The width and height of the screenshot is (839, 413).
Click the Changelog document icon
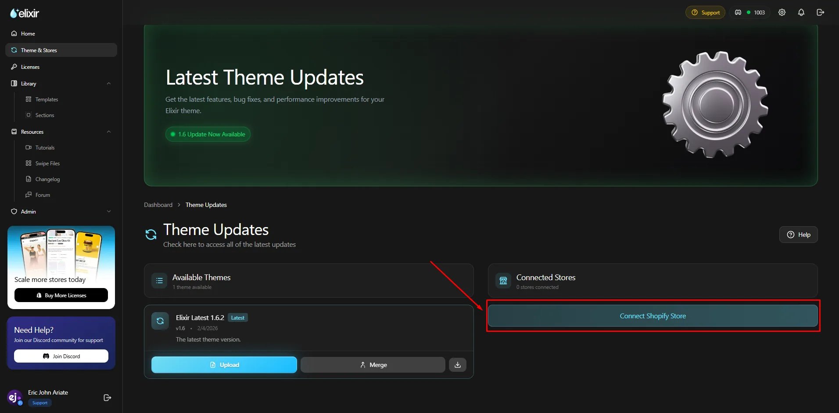pos(29,179)
